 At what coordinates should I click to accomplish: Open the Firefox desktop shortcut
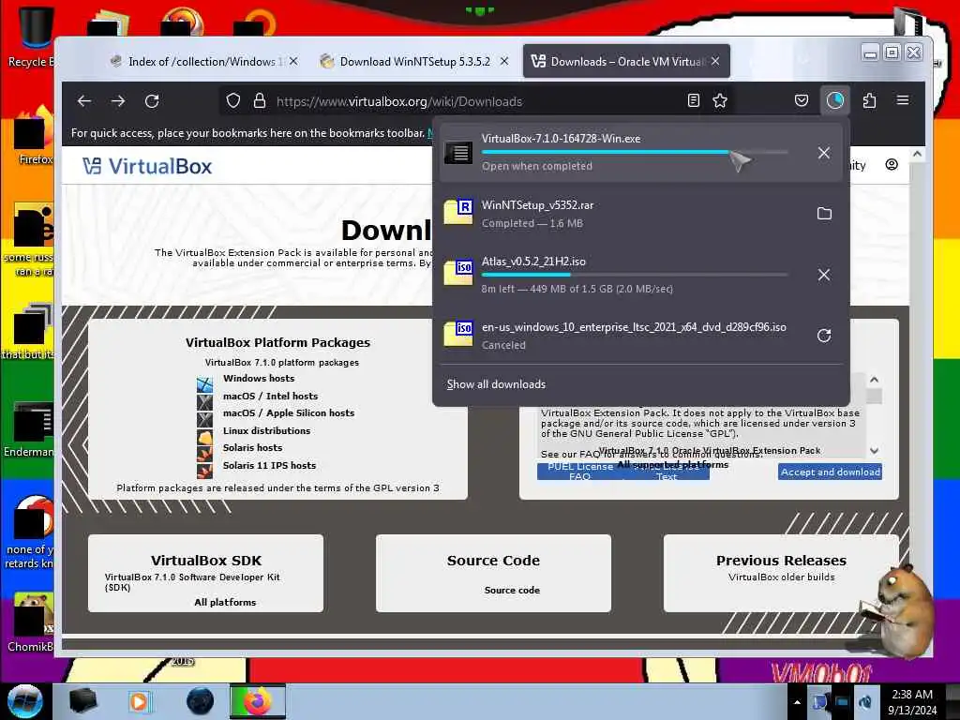(x=35, y=136)
